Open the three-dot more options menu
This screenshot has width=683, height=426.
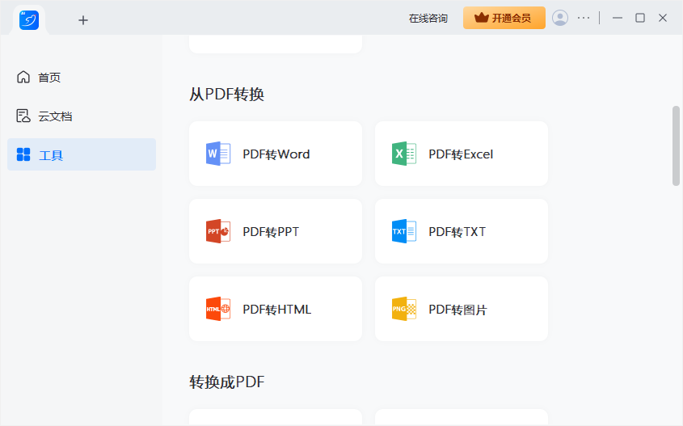[x=584, y=18]
